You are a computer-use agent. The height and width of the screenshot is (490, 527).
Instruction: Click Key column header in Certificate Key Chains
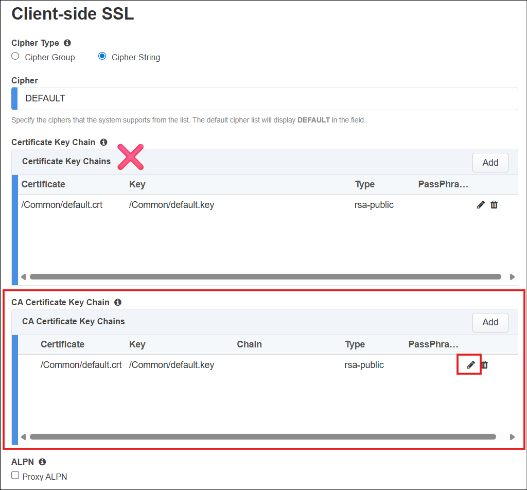point(137,184)
